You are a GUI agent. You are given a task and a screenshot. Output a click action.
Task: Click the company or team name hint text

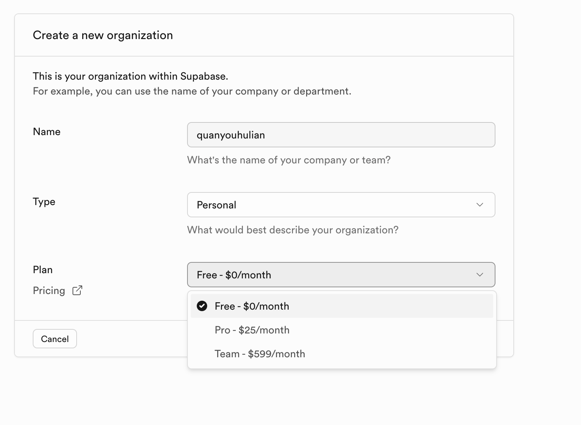tap(289, 160)
